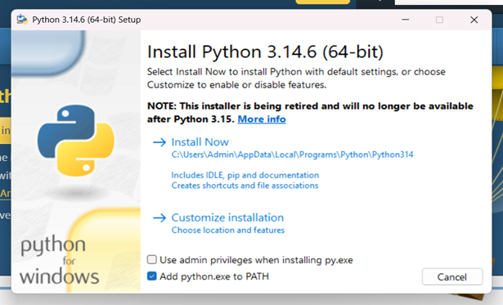Close the Python 3.14.6 Setup dialog
This screenshot has height=305, width=503.
pyautogui.click(x=474, y=20)
